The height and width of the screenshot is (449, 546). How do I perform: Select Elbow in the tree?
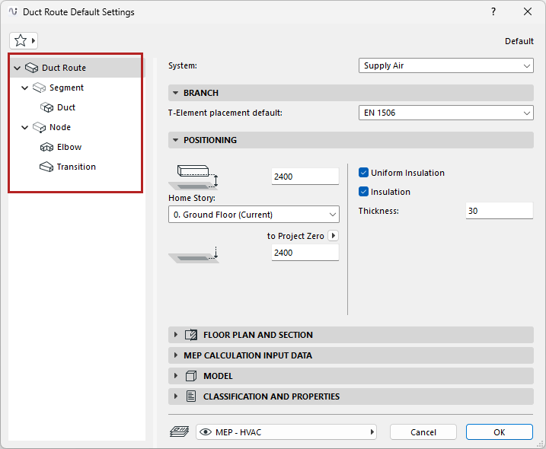[69, 147]
